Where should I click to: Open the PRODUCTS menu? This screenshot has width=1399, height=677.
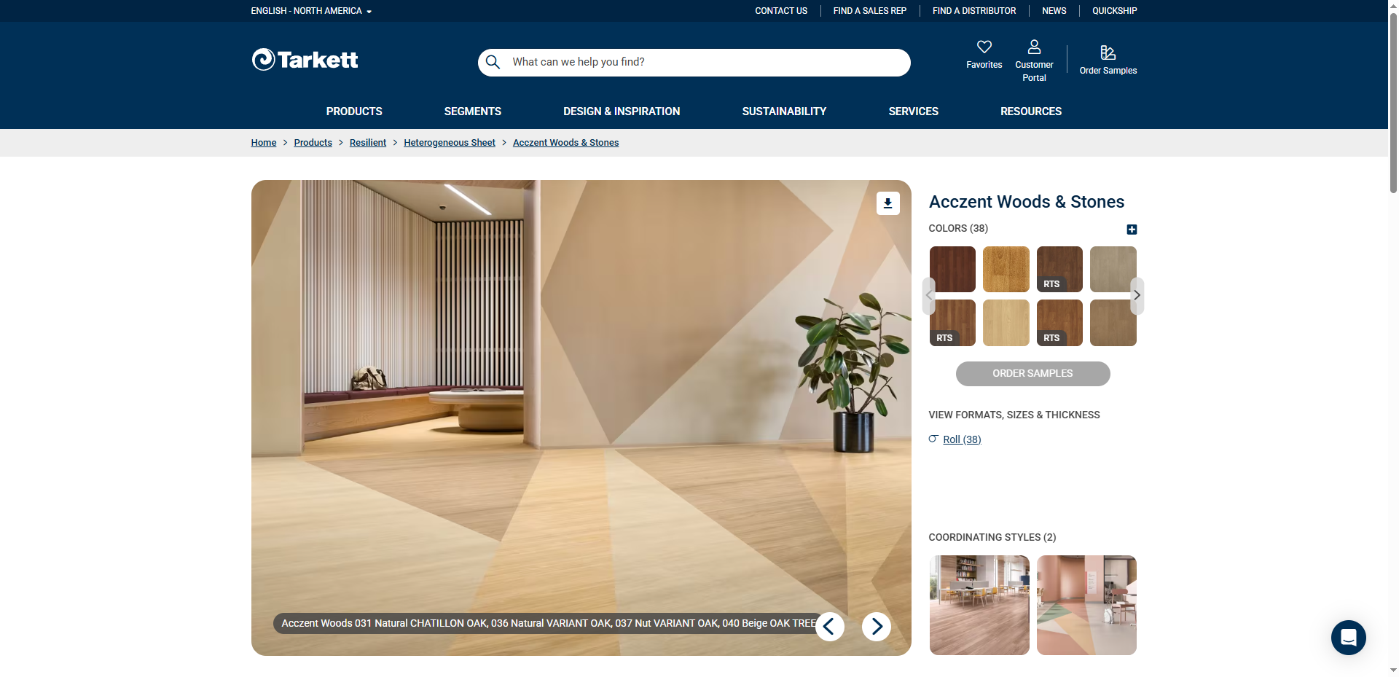[x=354, y=111]
